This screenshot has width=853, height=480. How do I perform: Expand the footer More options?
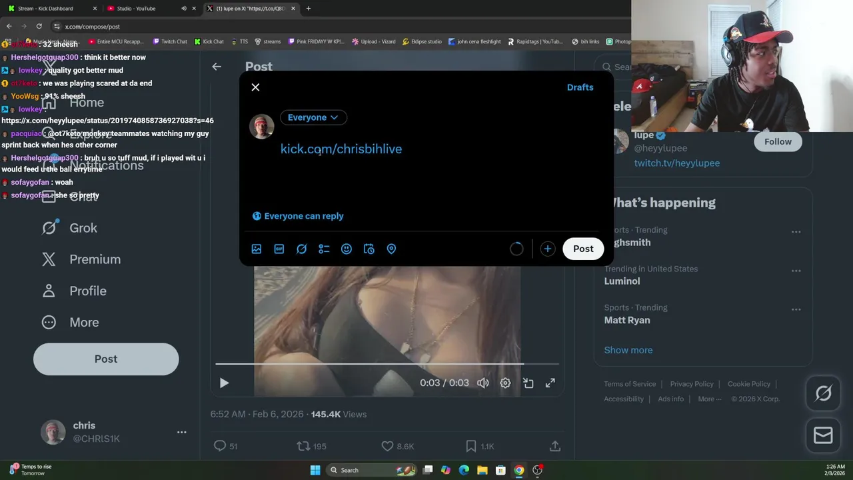point(710,399)
